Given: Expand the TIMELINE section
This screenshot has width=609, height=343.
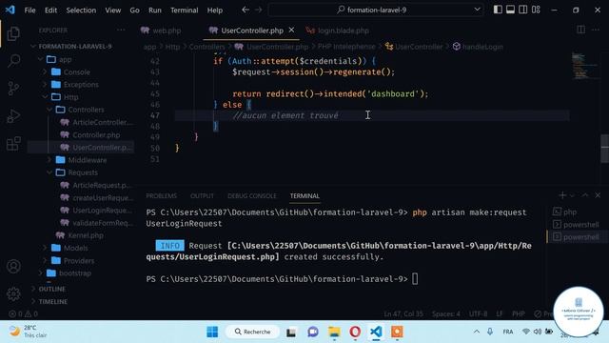Looking at the screenshot, I should coord(53,301).
